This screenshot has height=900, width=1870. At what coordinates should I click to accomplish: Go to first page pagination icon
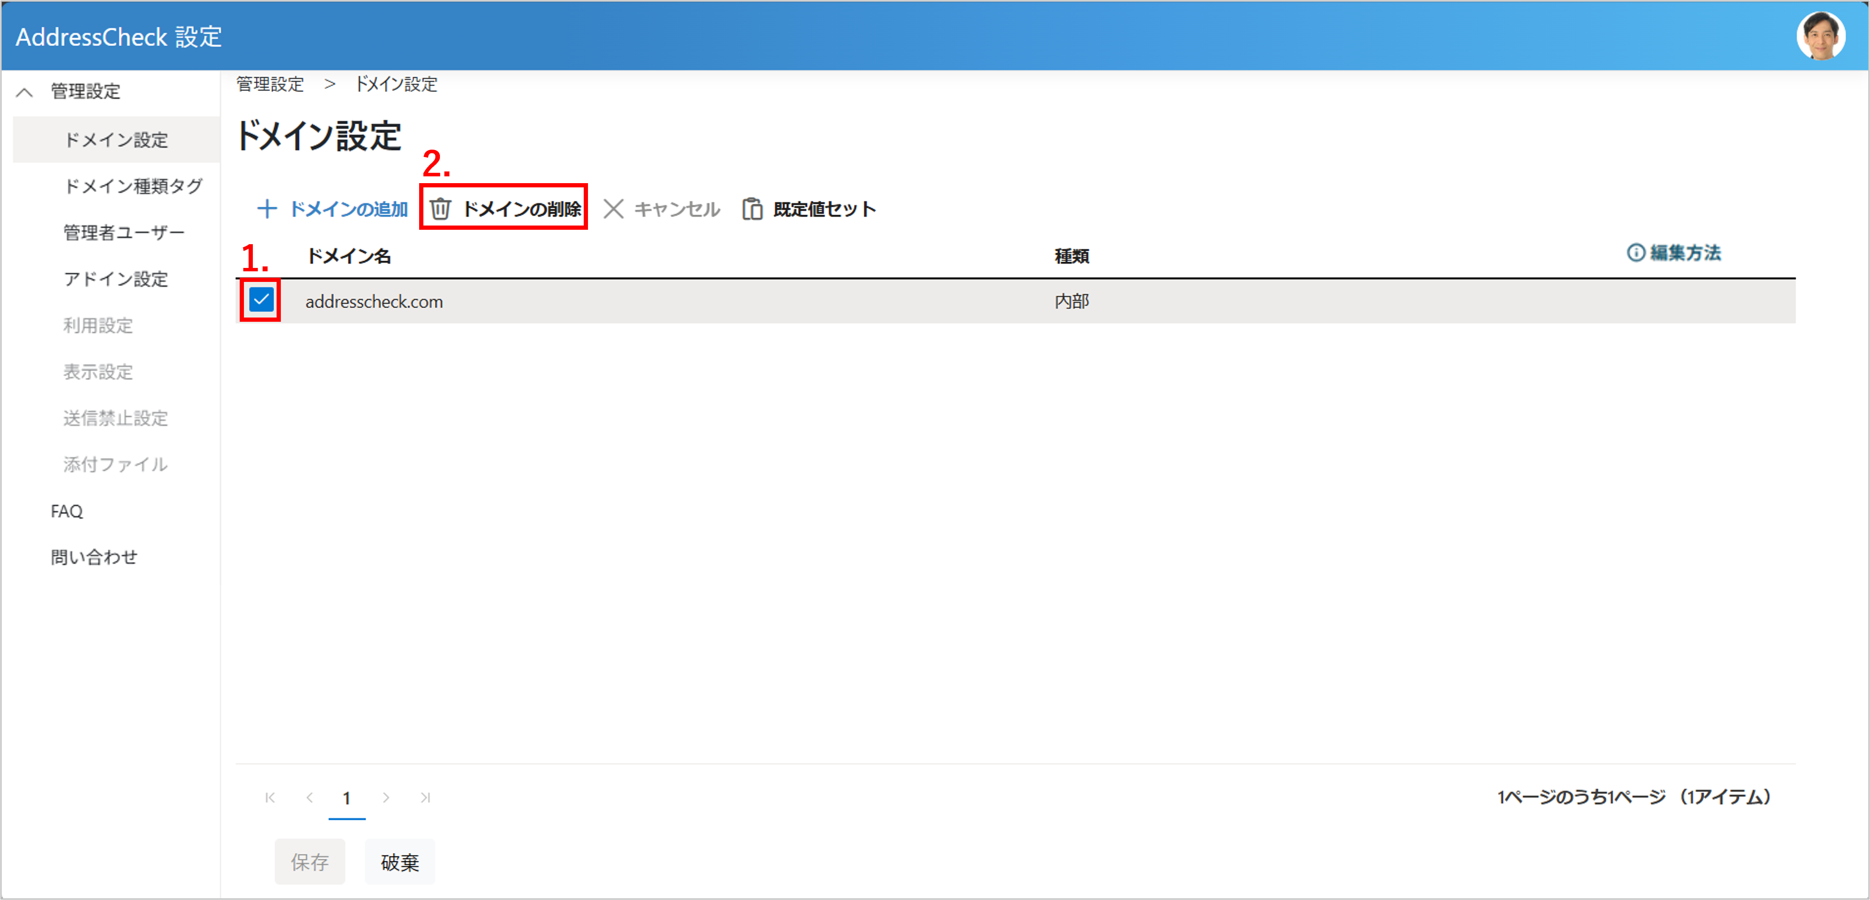[270, 798]
